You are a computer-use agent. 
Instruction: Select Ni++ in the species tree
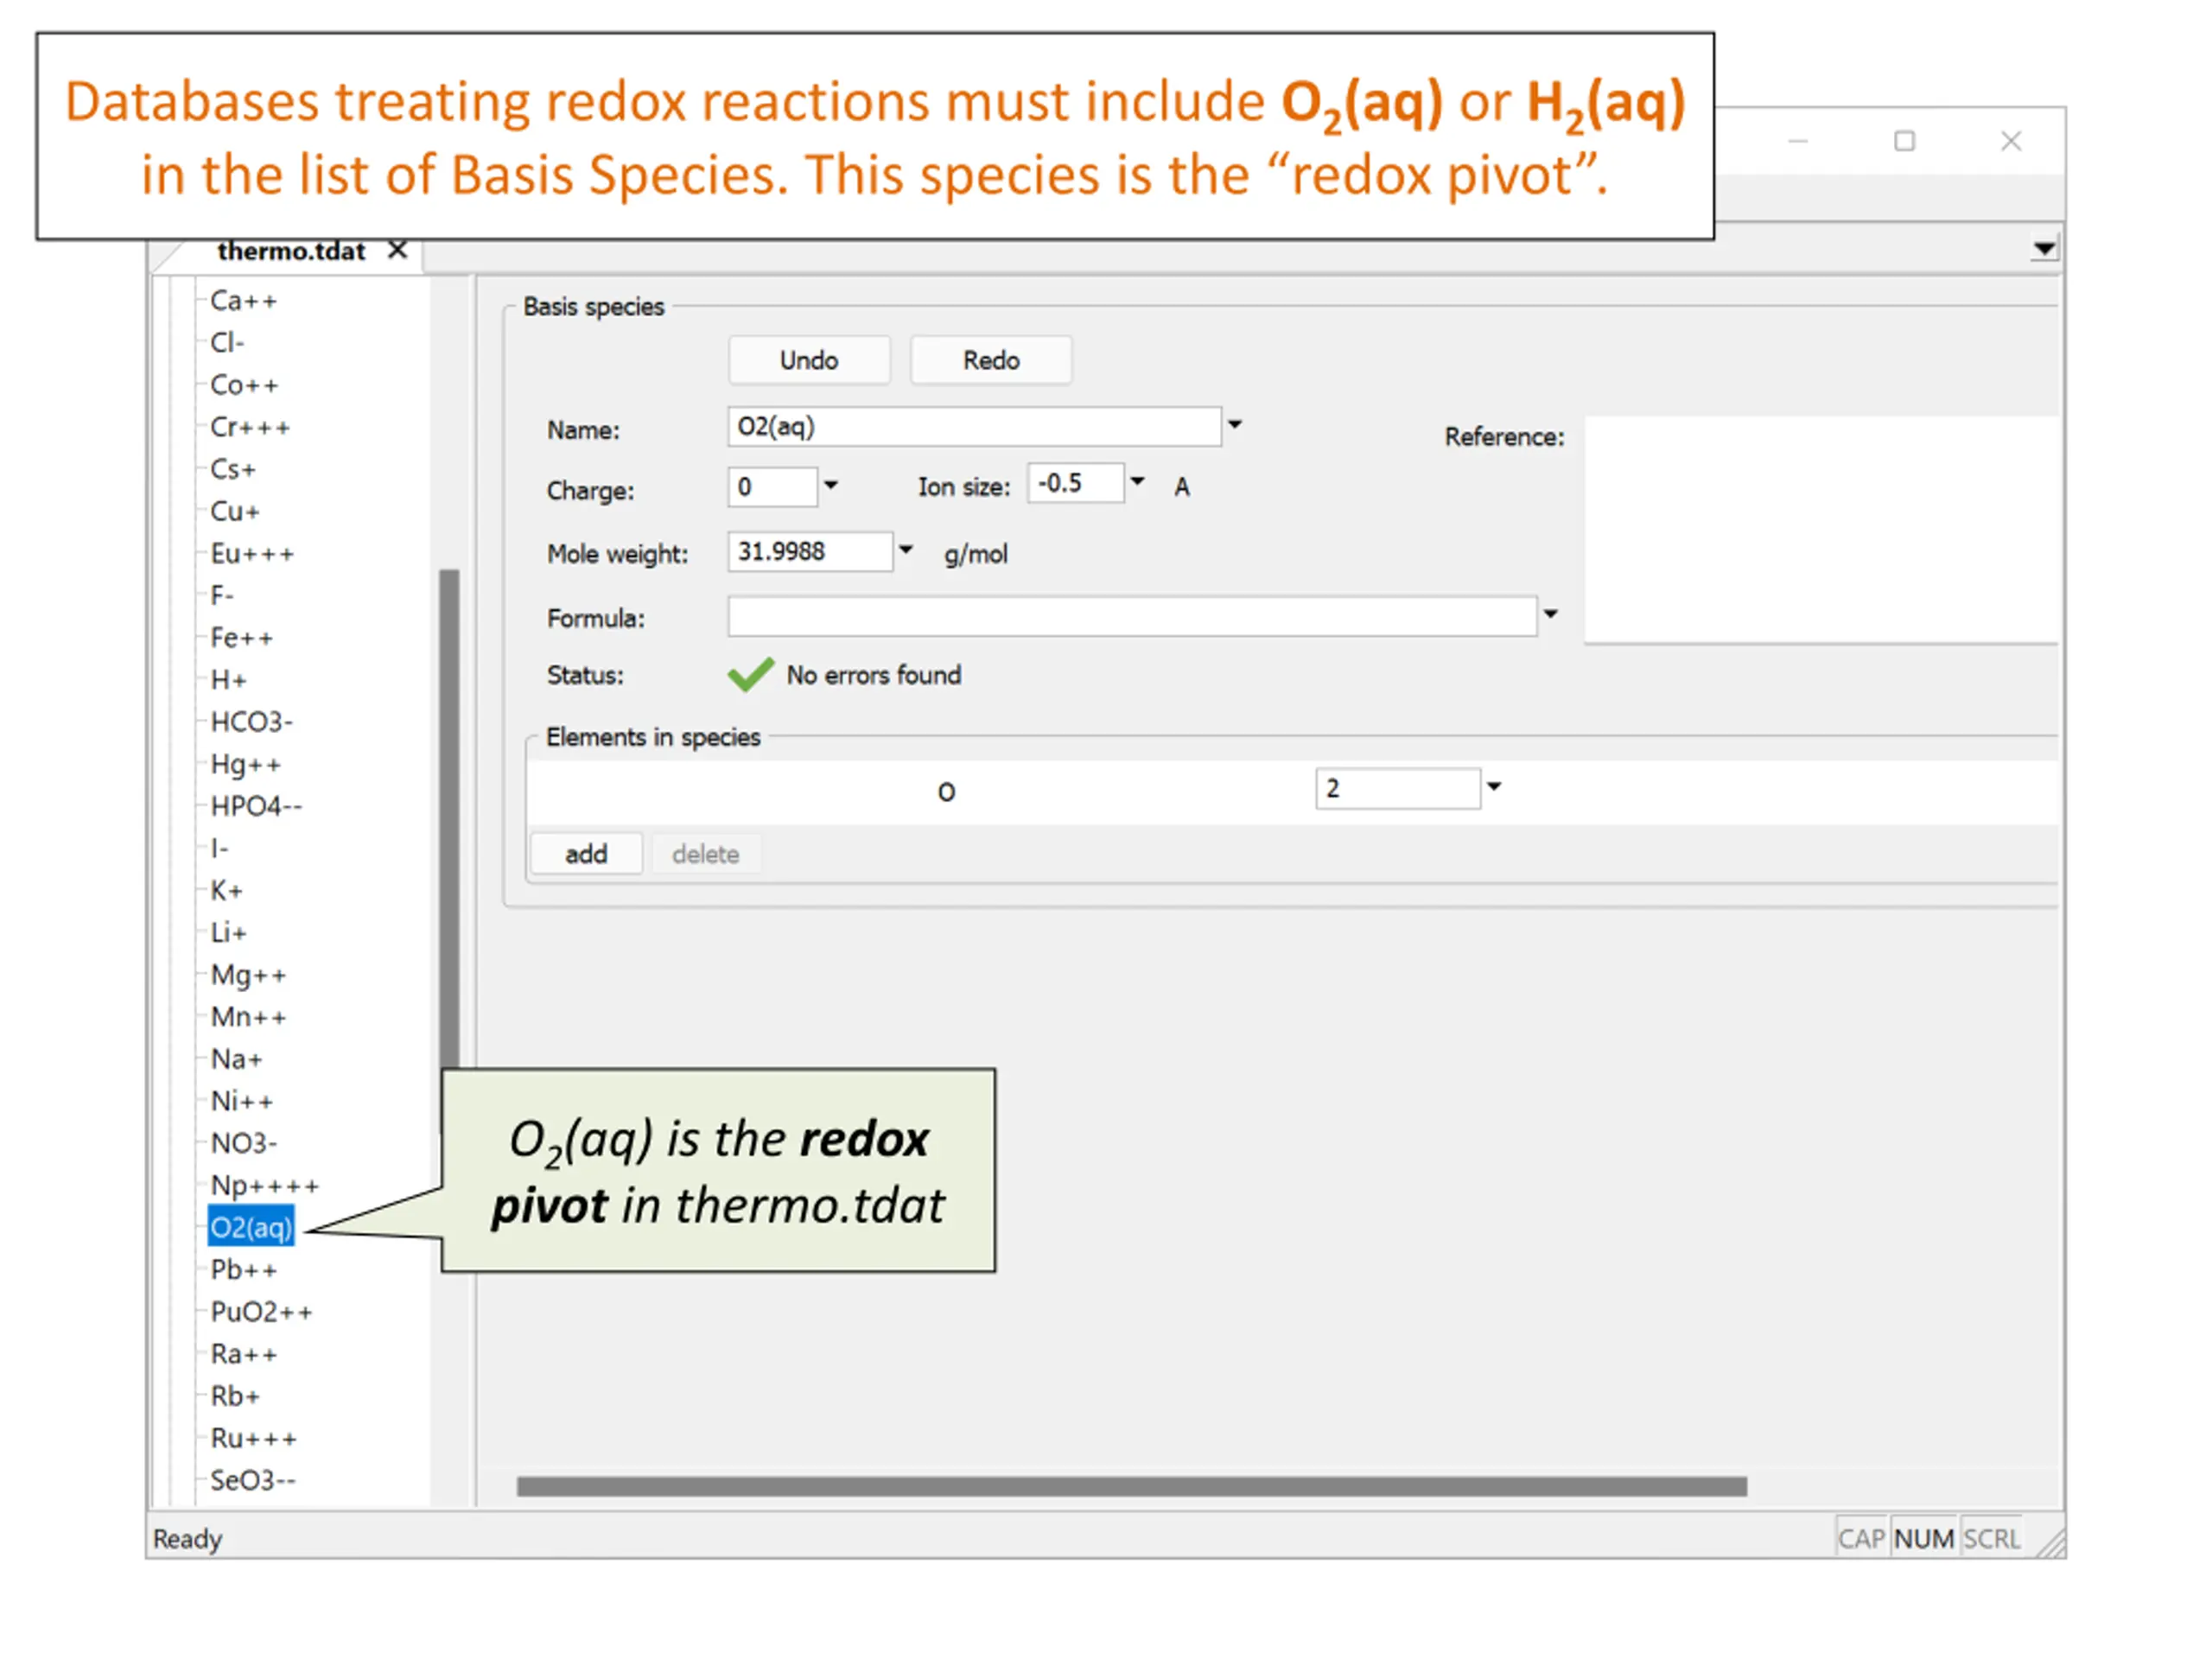[241, 1101]
